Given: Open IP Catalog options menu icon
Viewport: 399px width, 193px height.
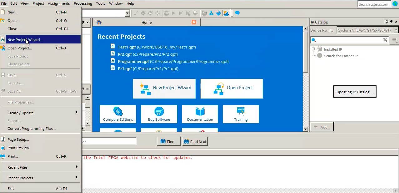Looking at the screenshot, I should (x=394, y=40).
